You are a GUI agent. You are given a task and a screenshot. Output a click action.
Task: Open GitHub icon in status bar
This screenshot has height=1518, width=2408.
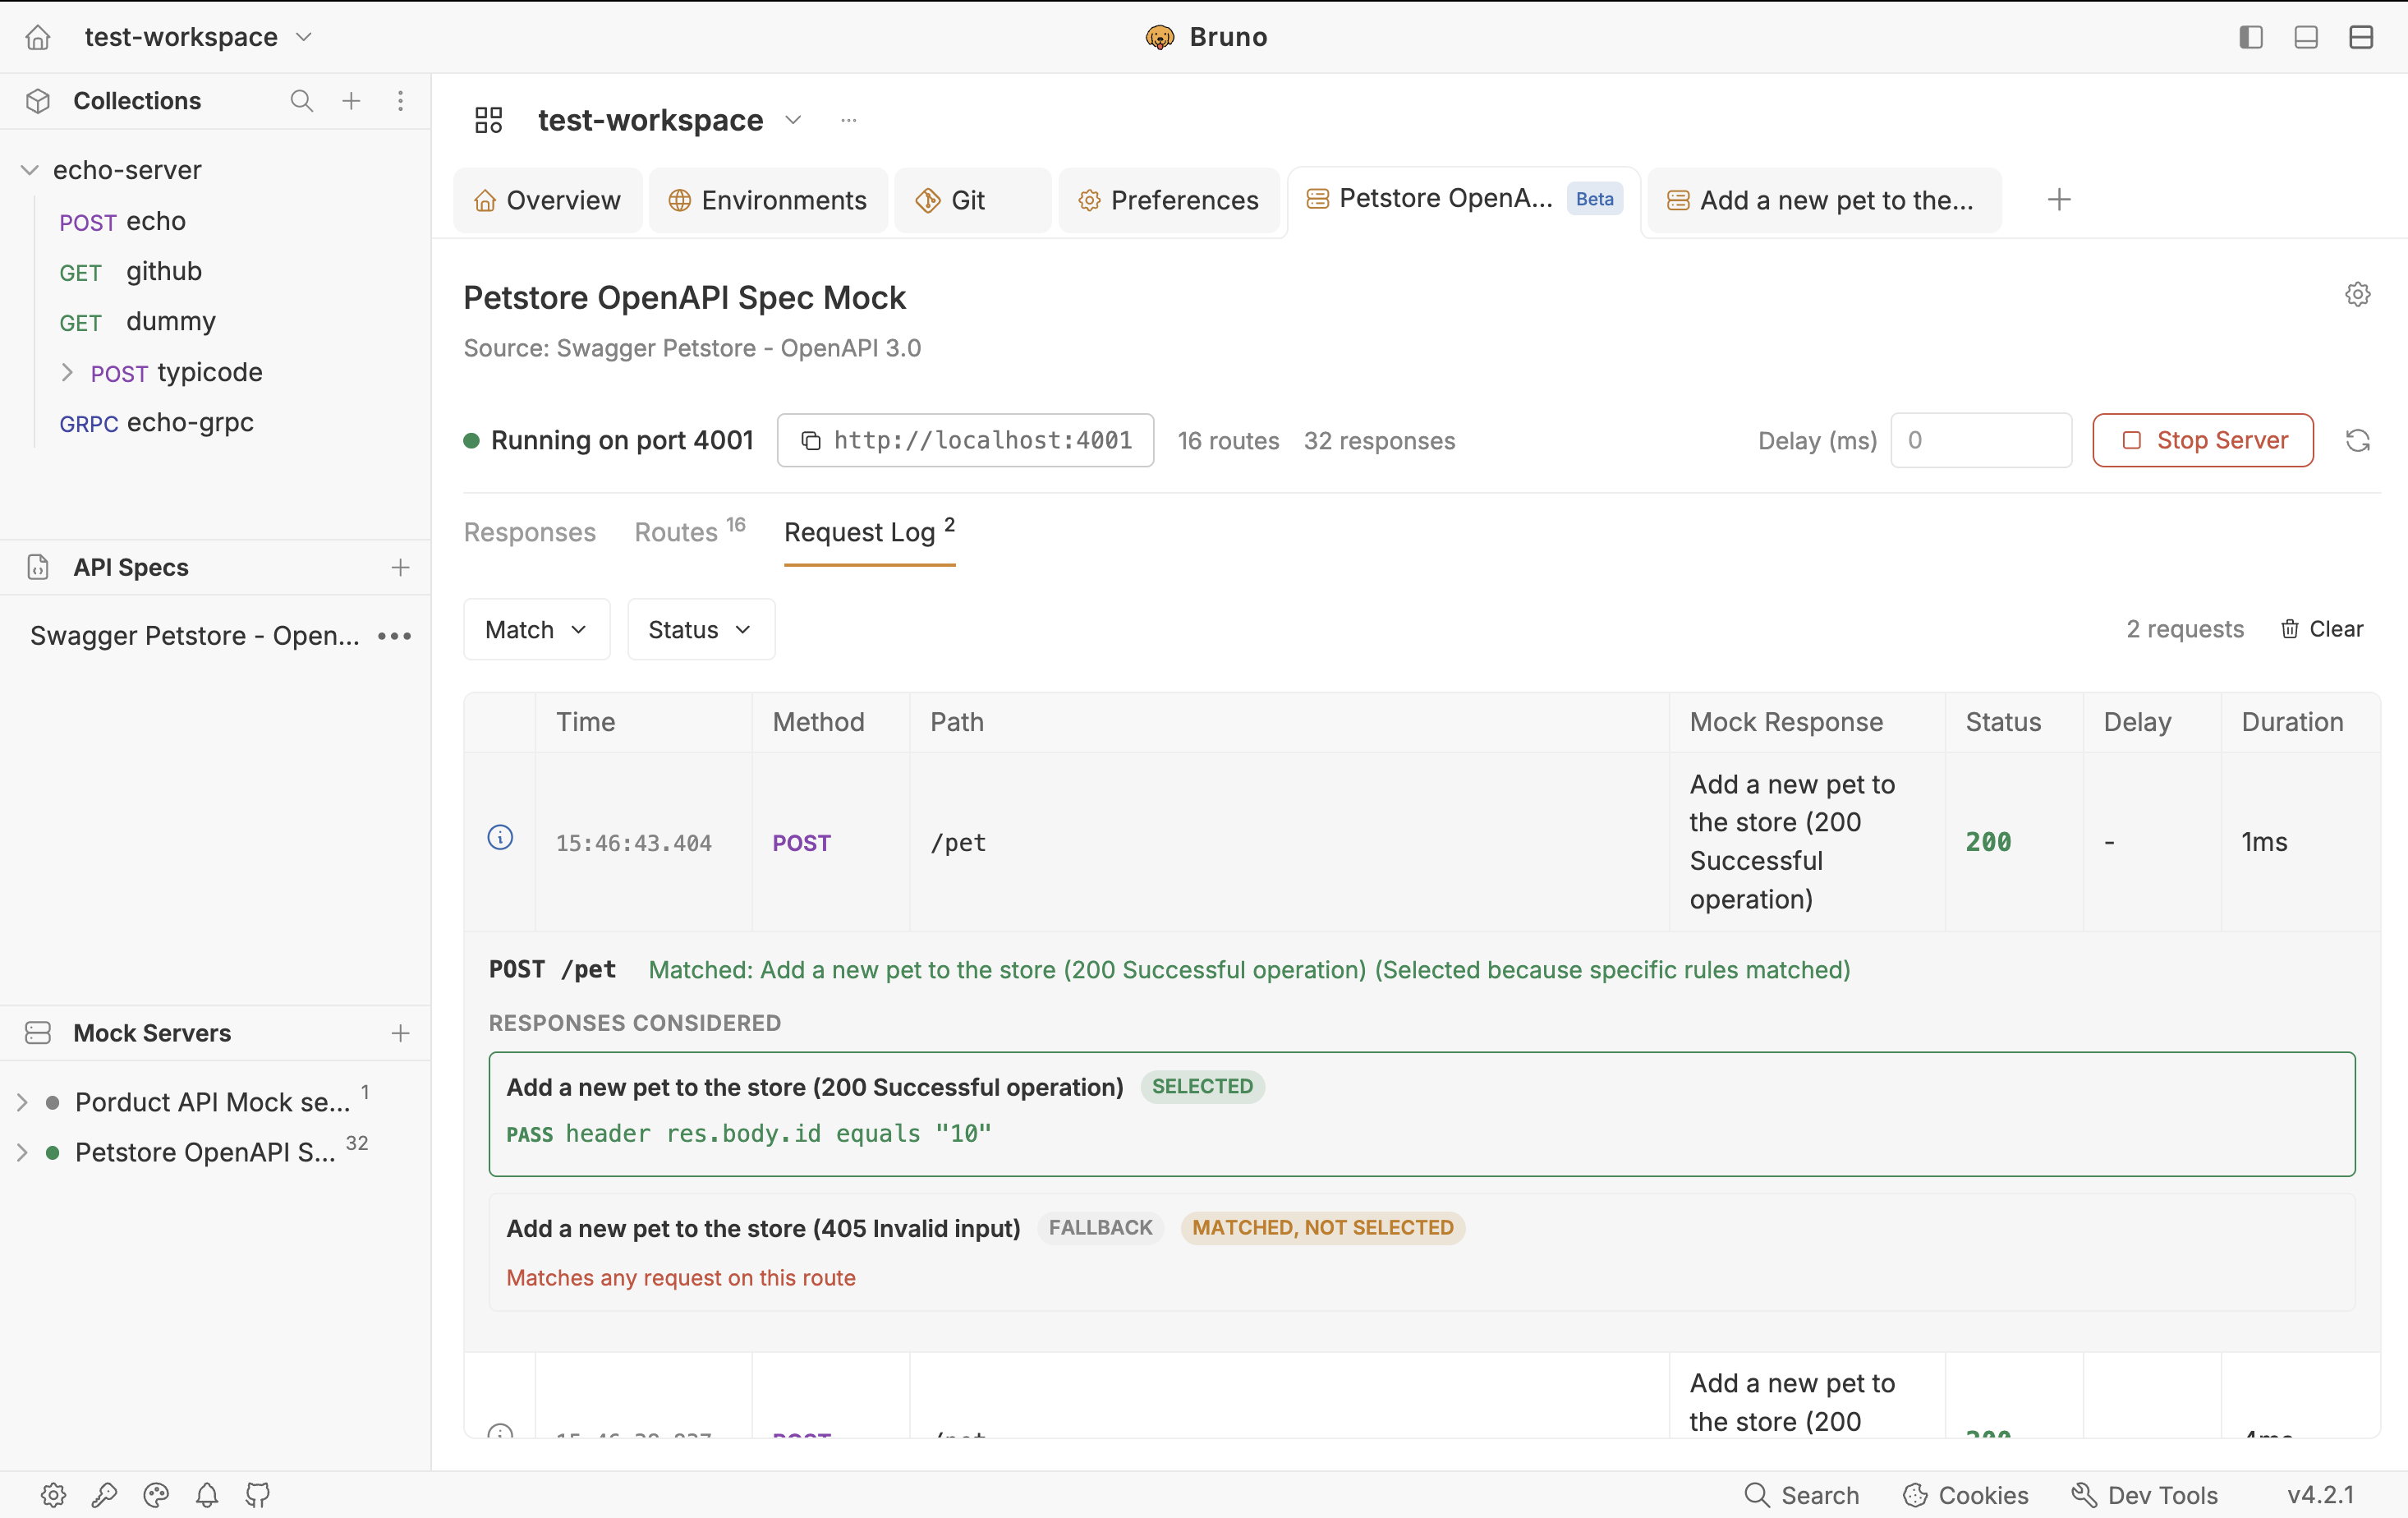tap(258, 1495)
